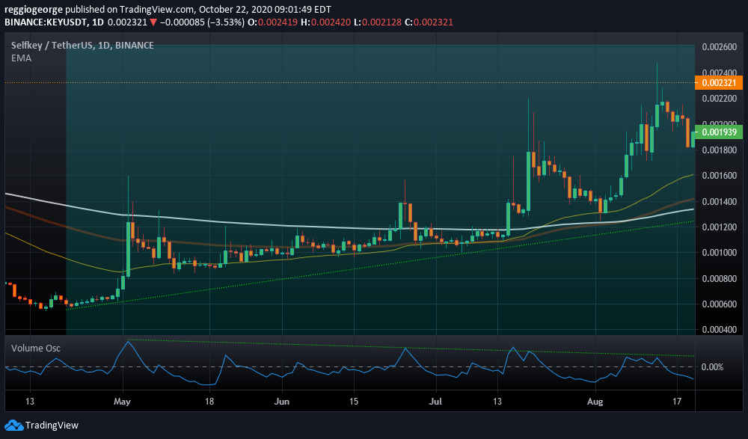The width and height of the screenshot is (748, 439).
Task: Click the −0.000085 (−3.53%) change value
Action: pyautogui.click(x=203, y=22)
